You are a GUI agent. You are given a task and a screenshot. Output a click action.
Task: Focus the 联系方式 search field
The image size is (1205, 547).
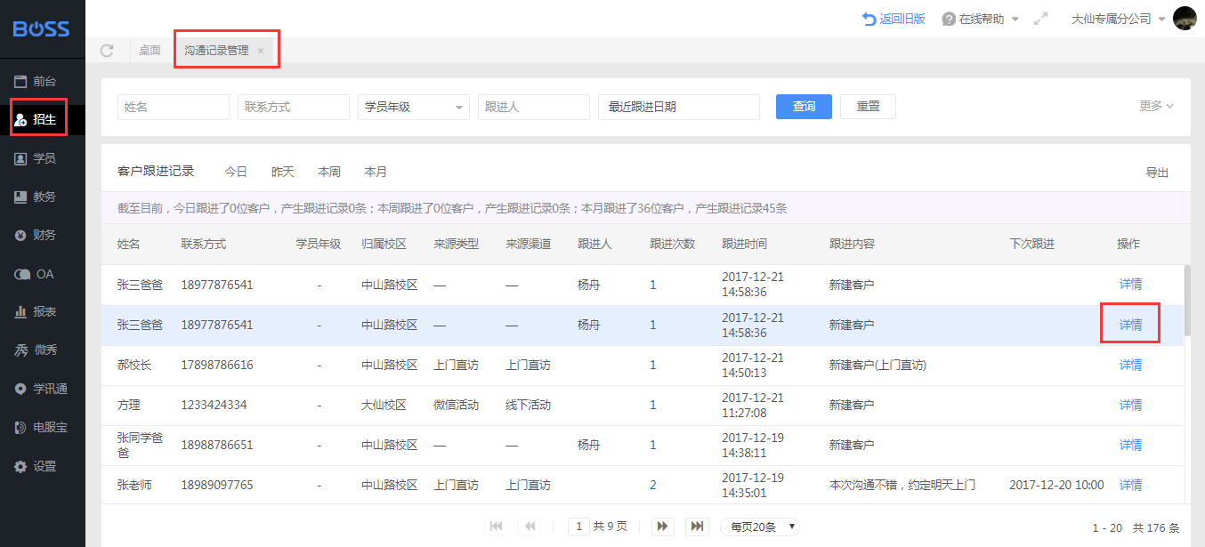pos(294,107)
